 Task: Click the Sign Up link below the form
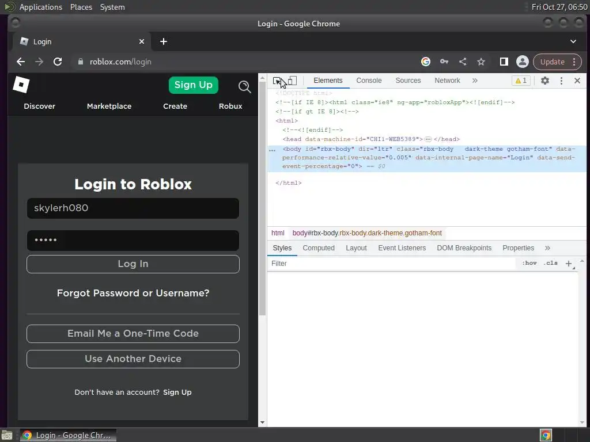[x=177, y=392]
